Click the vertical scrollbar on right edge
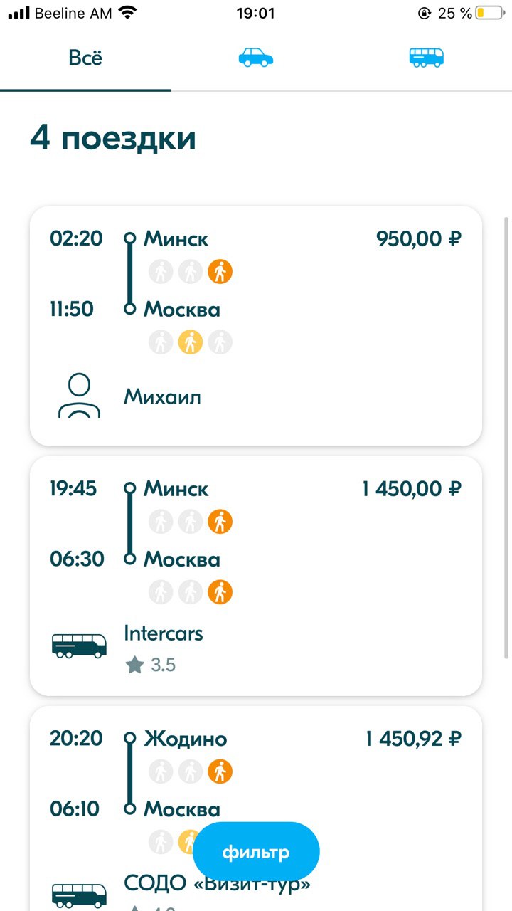The width and height of the screenshot is (512, 911). pos(506,438)
